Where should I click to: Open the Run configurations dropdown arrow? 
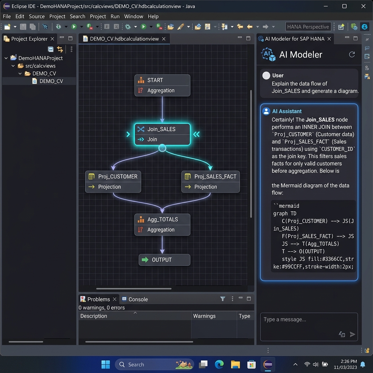pyautogui.click(x=82, y=26)
